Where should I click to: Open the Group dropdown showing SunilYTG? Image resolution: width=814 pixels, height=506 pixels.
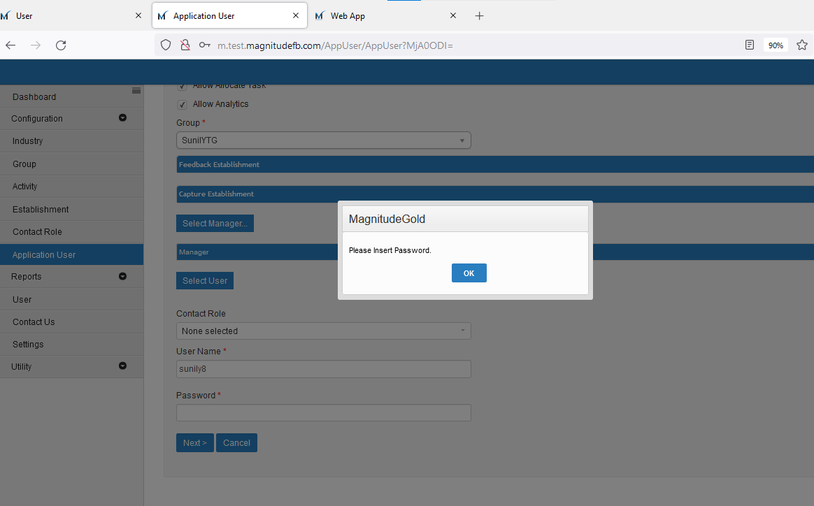point(323,140)
